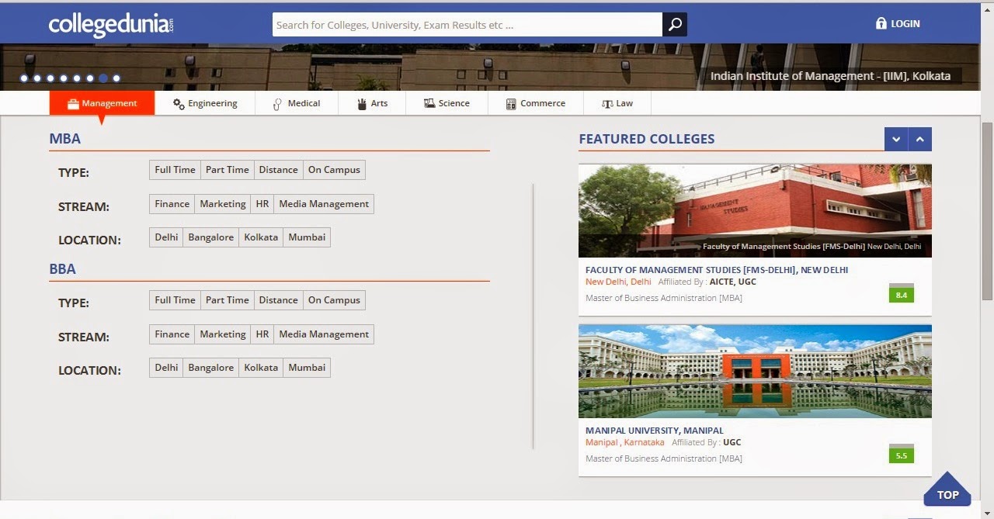The image size is (994, 519).
Task: Click the lock icon beside LOGIN
Action: click(x=881, y=23)
